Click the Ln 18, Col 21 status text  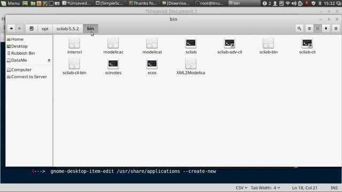305,188
